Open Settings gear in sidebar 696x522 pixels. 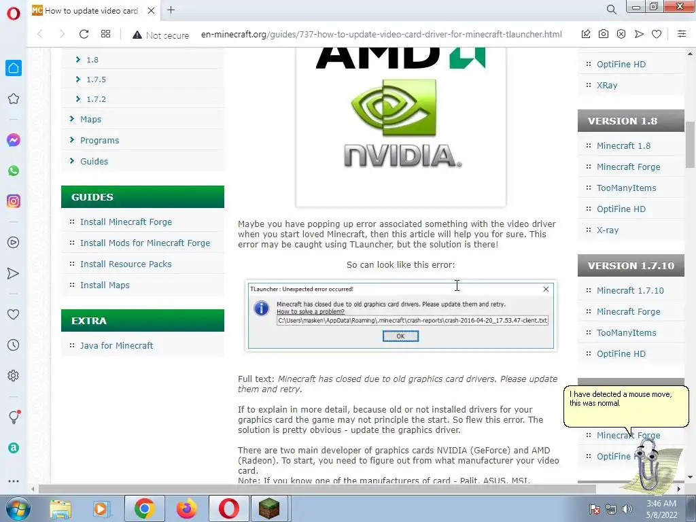[14, 375]
